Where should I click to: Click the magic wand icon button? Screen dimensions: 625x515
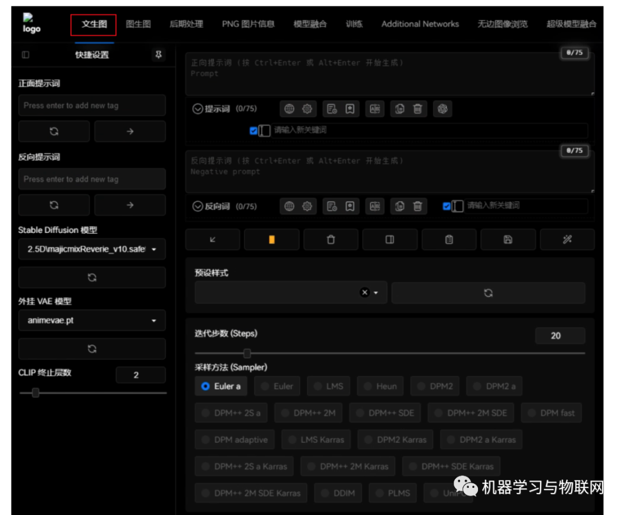pos(567,239)
